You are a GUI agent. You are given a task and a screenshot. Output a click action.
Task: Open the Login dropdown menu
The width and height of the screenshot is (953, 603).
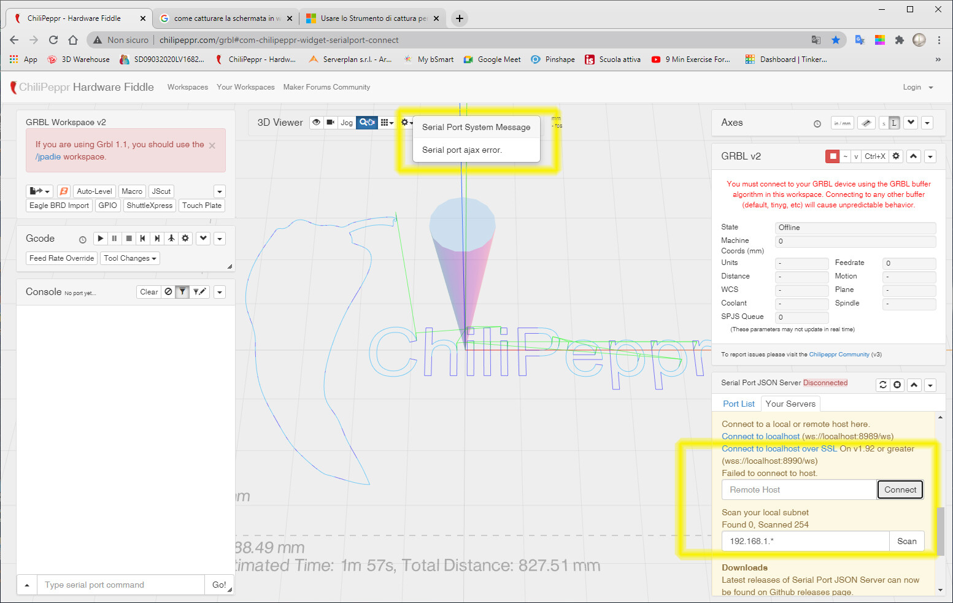coord(918,87)
